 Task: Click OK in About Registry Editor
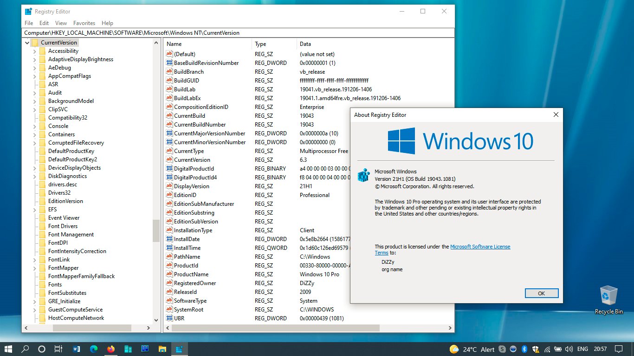pos(541,293)
